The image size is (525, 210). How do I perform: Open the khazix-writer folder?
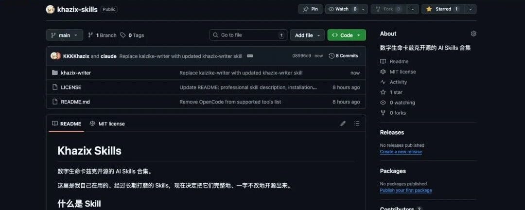76,73
